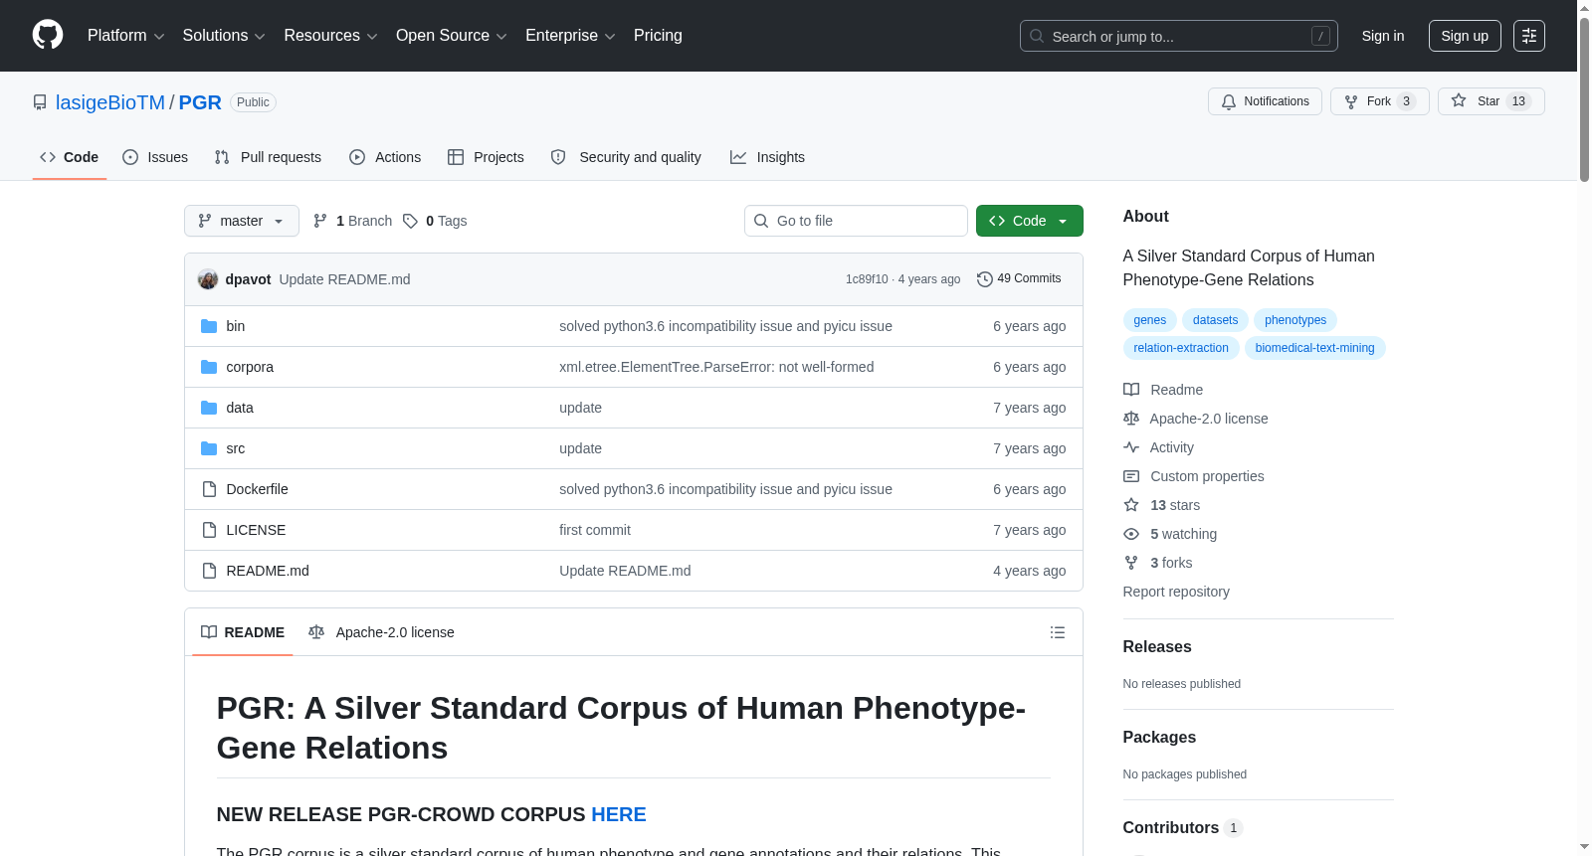This screenshot has height=856, width=1592.
Task: Open the green Code dropdown button
Action: pos(1030,221)
